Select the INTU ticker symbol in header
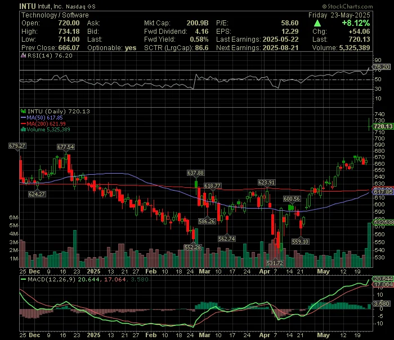The height and width of the screenshot is (340, 394). tap(28, 6)
